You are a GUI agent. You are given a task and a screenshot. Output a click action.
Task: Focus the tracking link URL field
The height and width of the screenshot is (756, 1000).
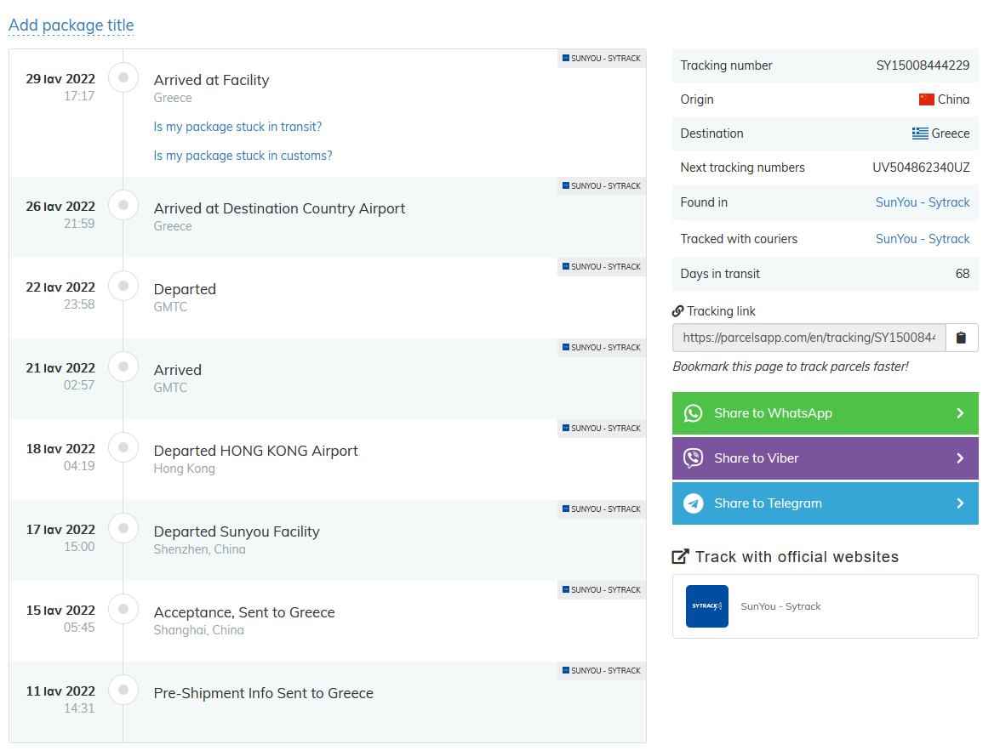coord(809,338)
